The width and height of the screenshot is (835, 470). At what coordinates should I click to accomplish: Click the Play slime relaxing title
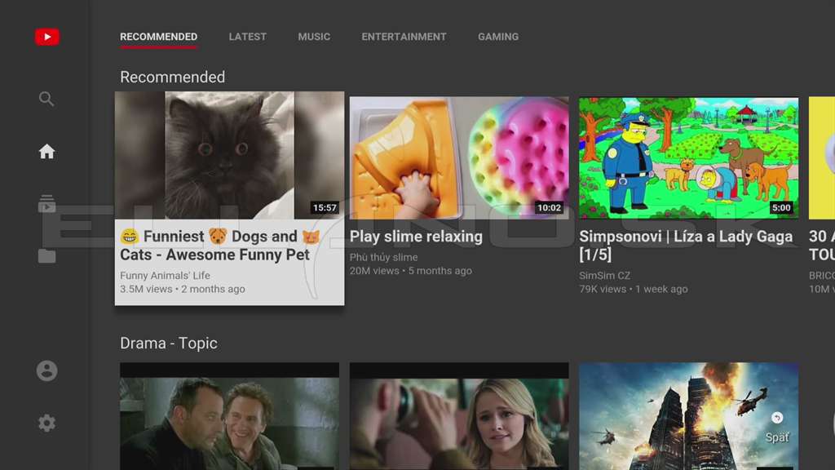tap(416, 237)
